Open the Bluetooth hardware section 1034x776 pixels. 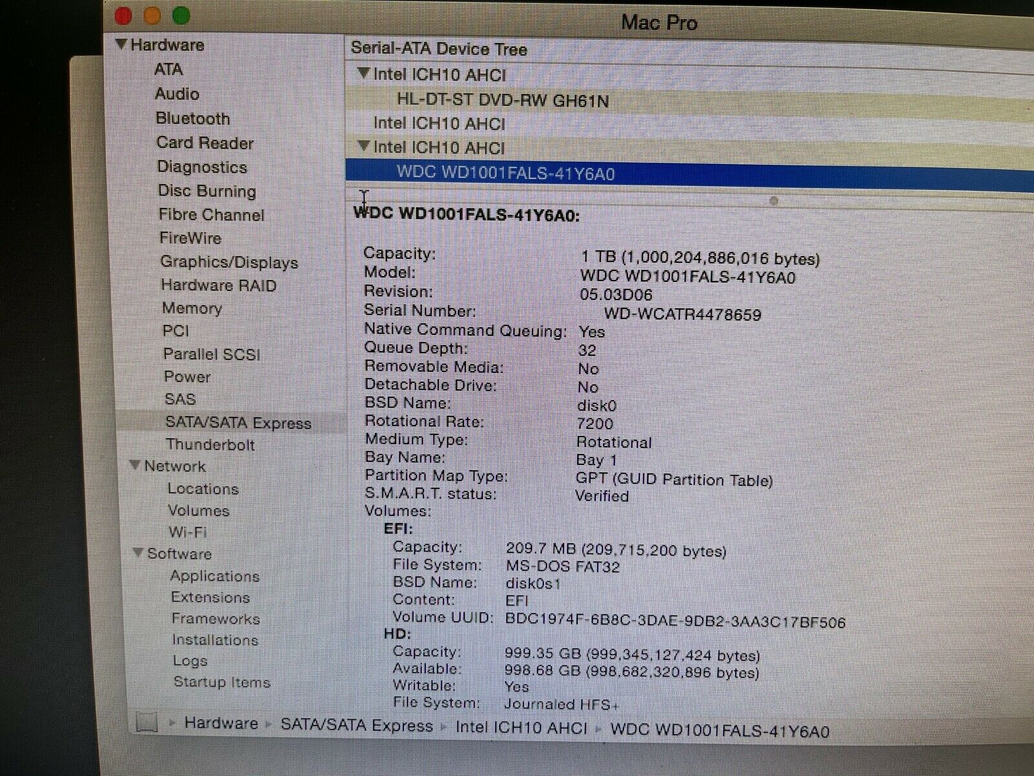click(193, 118)
